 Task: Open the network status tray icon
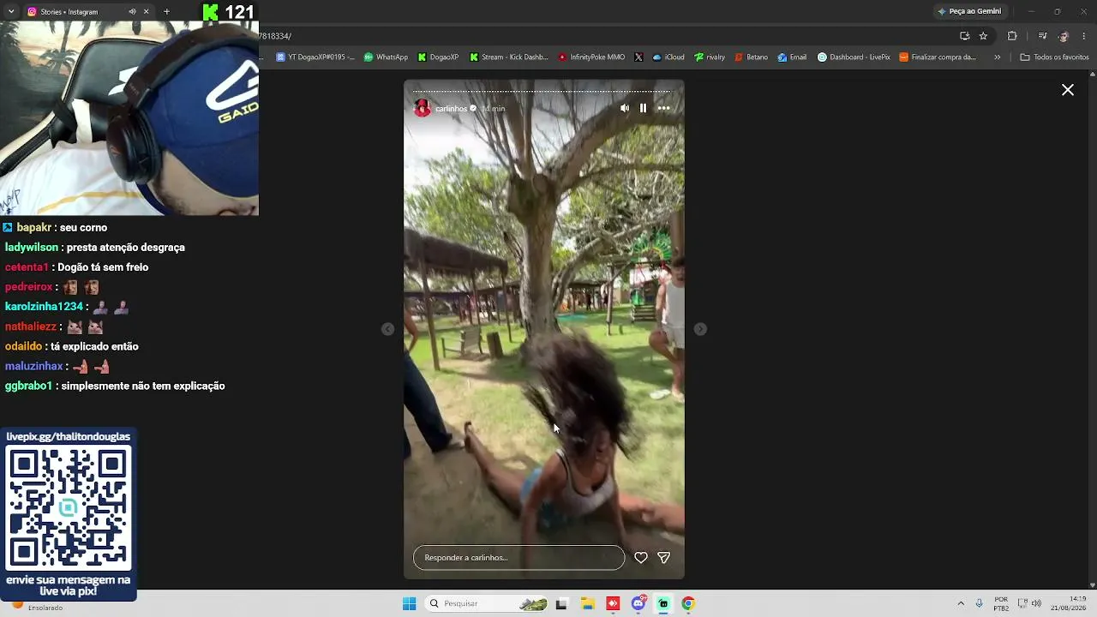pyautogui.click(x=1022, y=603)
